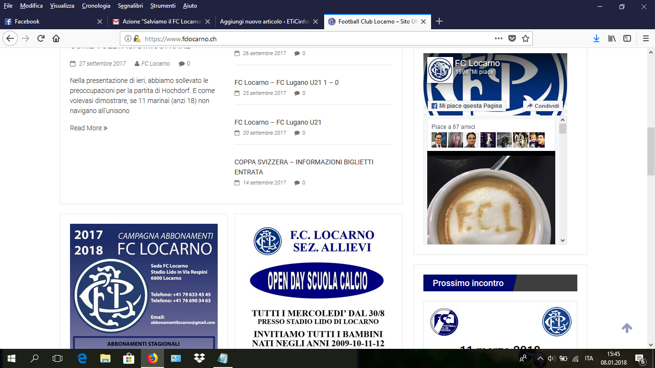Open the Campagna Abbonamenti banner image
655x368 pixels.
144,286
